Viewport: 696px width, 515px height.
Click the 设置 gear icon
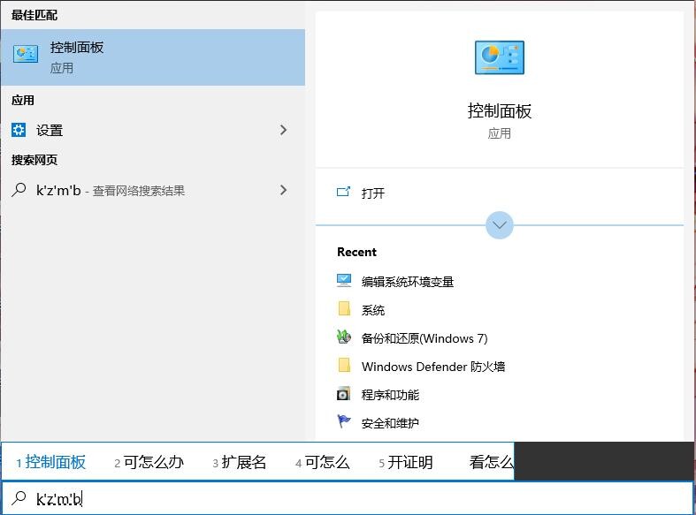coord(19,130)
